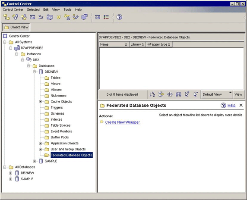The image size is (247, 200).
Task: Click the Create New Wrapper link
Action: point(122,122)
